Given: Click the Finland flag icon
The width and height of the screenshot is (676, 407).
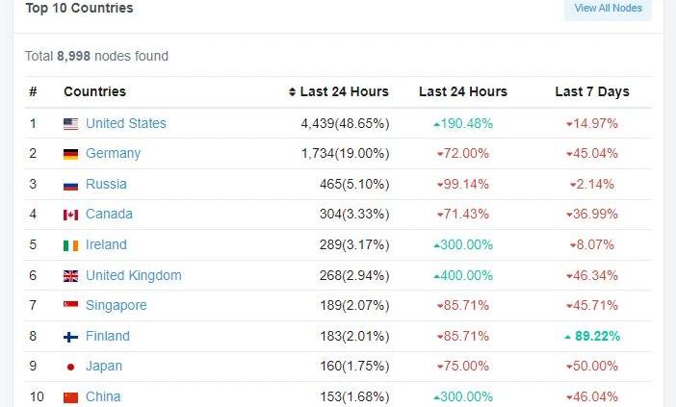Looking at the screenshot, I should tap(70, 337).
